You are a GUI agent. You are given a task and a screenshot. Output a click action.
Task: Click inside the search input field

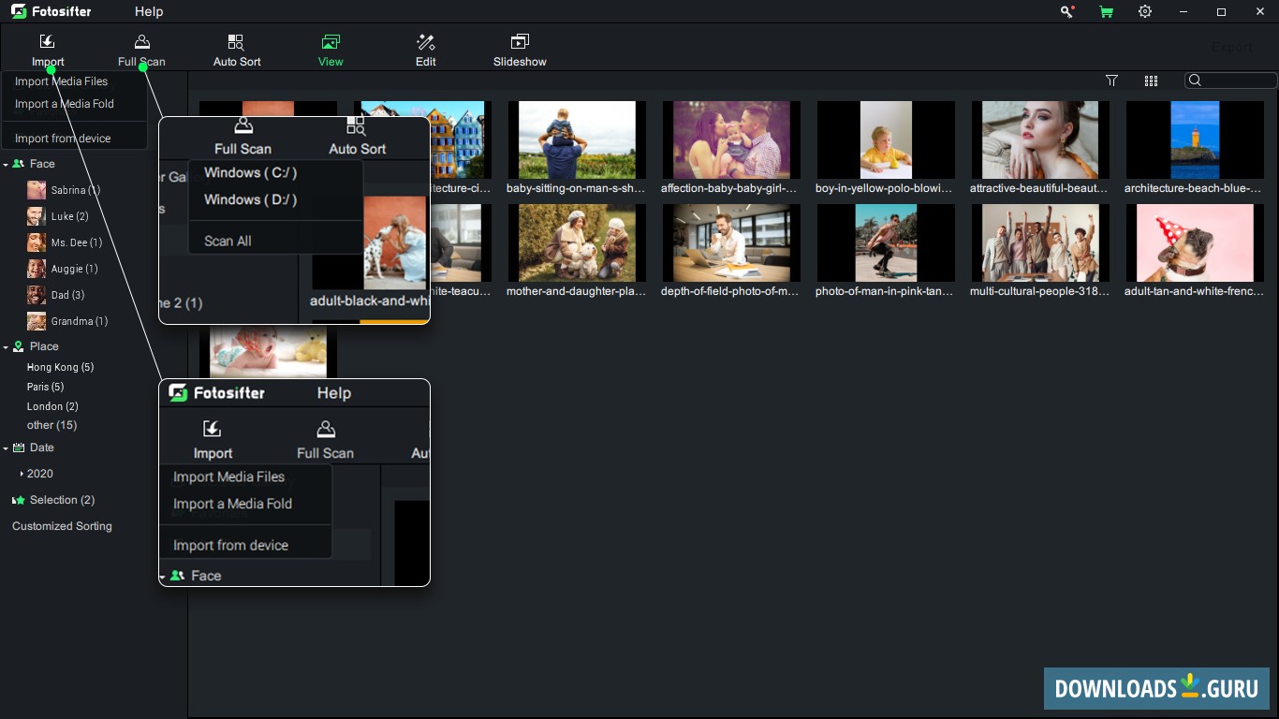(x=1236, y=81)
